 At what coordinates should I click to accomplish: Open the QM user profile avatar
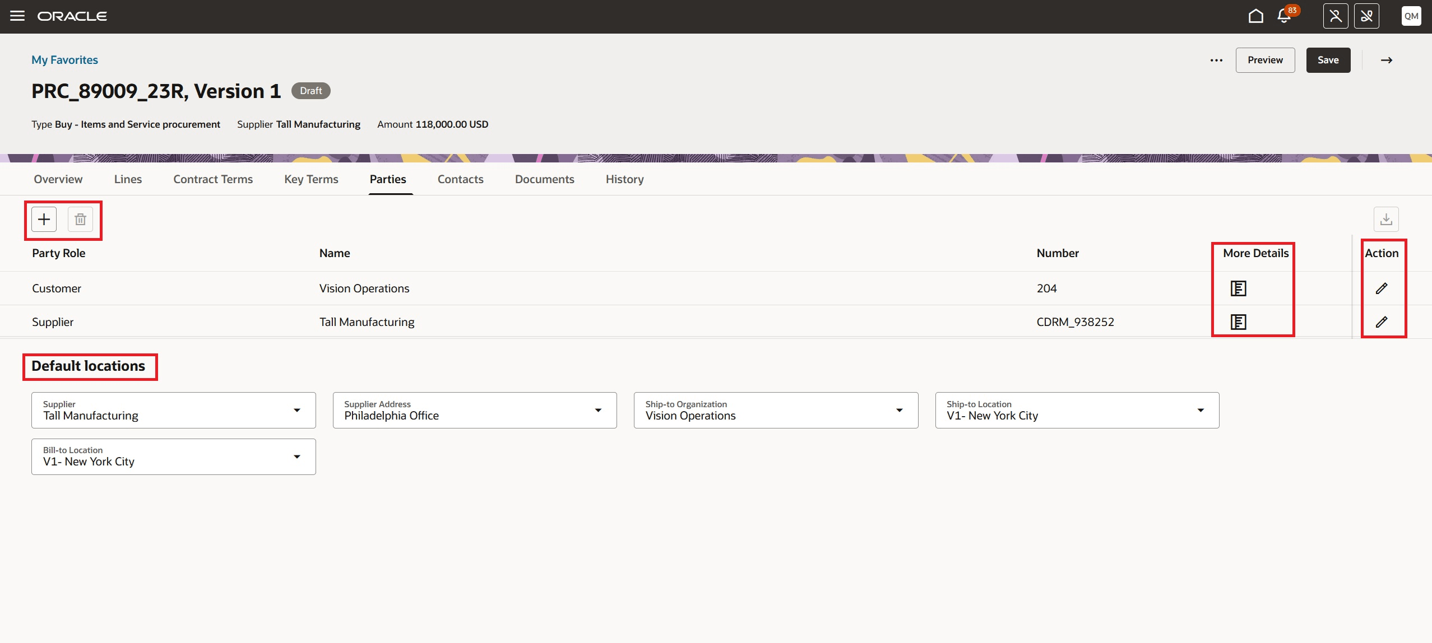(1411, 16)
